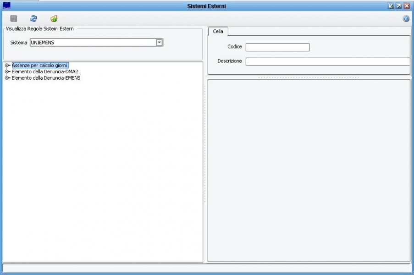Image resolution: width=414 pixels, height=275 pixels.
Task: Expand the Elemento della Denuncia-EMENS node
Action: 7,78
